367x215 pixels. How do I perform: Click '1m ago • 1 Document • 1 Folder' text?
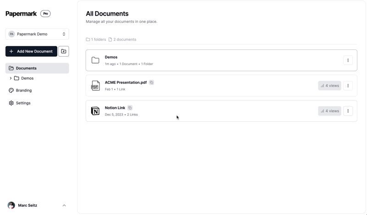coord(129,64)
